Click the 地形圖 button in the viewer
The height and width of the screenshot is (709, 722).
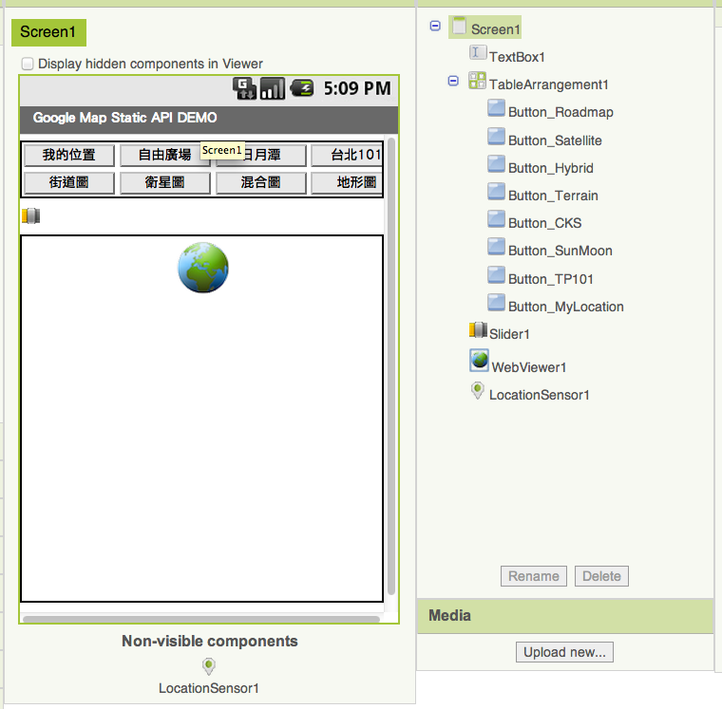point(347,182)
